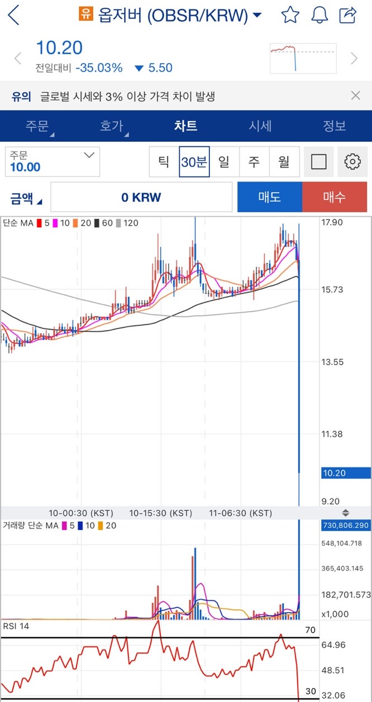The width and height of the screenshot is (372, 702).
Task: Open the 정보 tab
Action: tap(334, 126)
